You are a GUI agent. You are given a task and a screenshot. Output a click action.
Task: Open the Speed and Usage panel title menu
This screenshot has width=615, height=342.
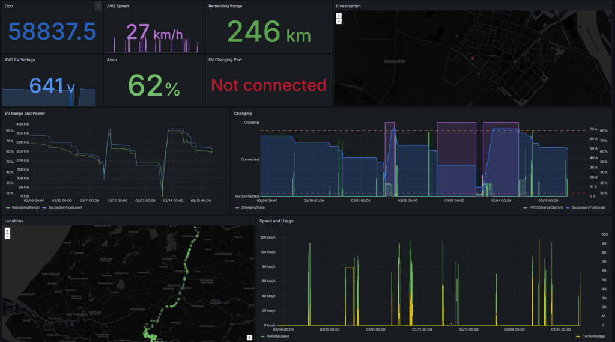(277, 221)
